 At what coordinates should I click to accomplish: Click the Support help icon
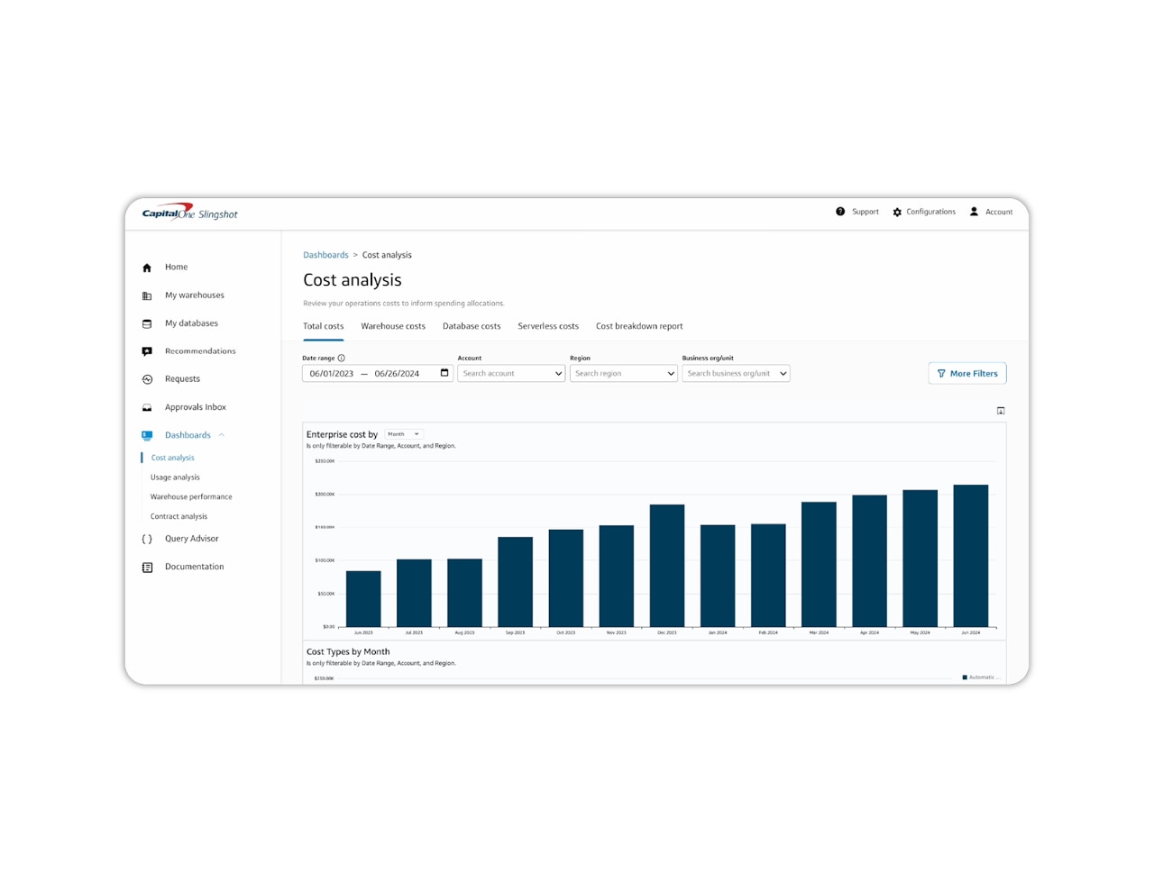pos(841,212)
